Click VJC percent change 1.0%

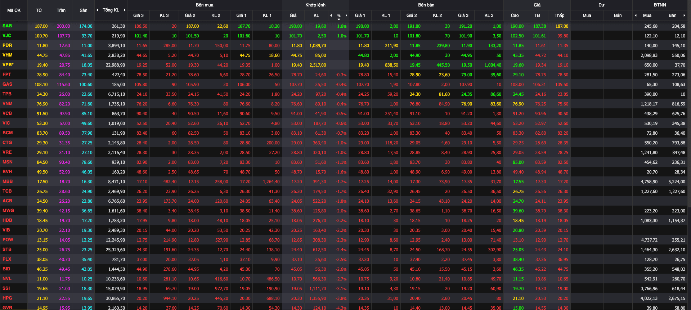(x=342, y=36)
